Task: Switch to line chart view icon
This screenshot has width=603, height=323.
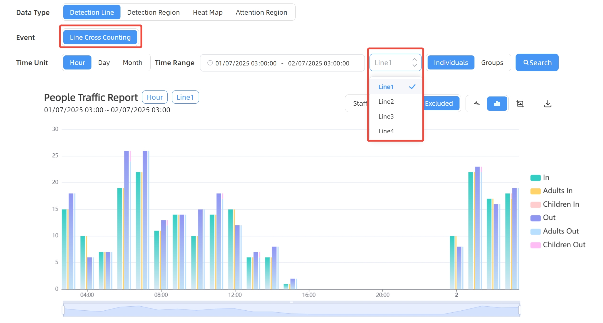Action: [477, 104]
